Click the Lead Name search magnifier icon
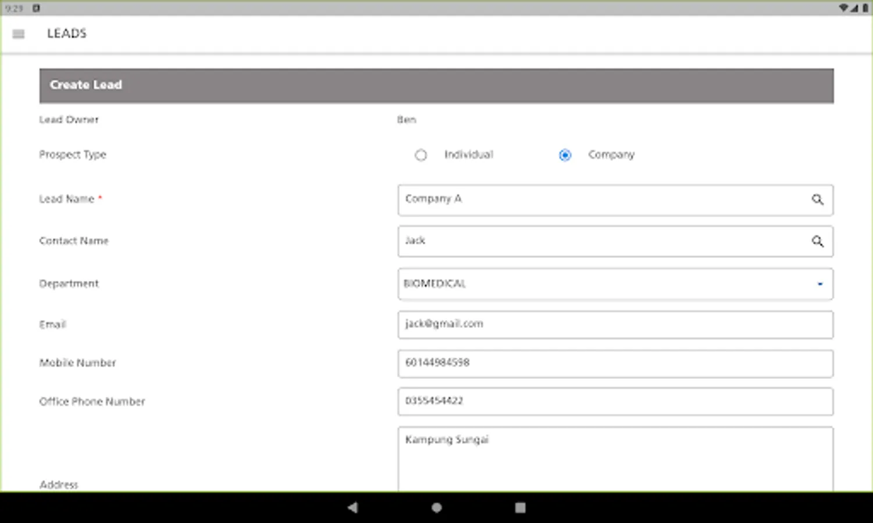The image size is (873, 523). coord(818,200)
